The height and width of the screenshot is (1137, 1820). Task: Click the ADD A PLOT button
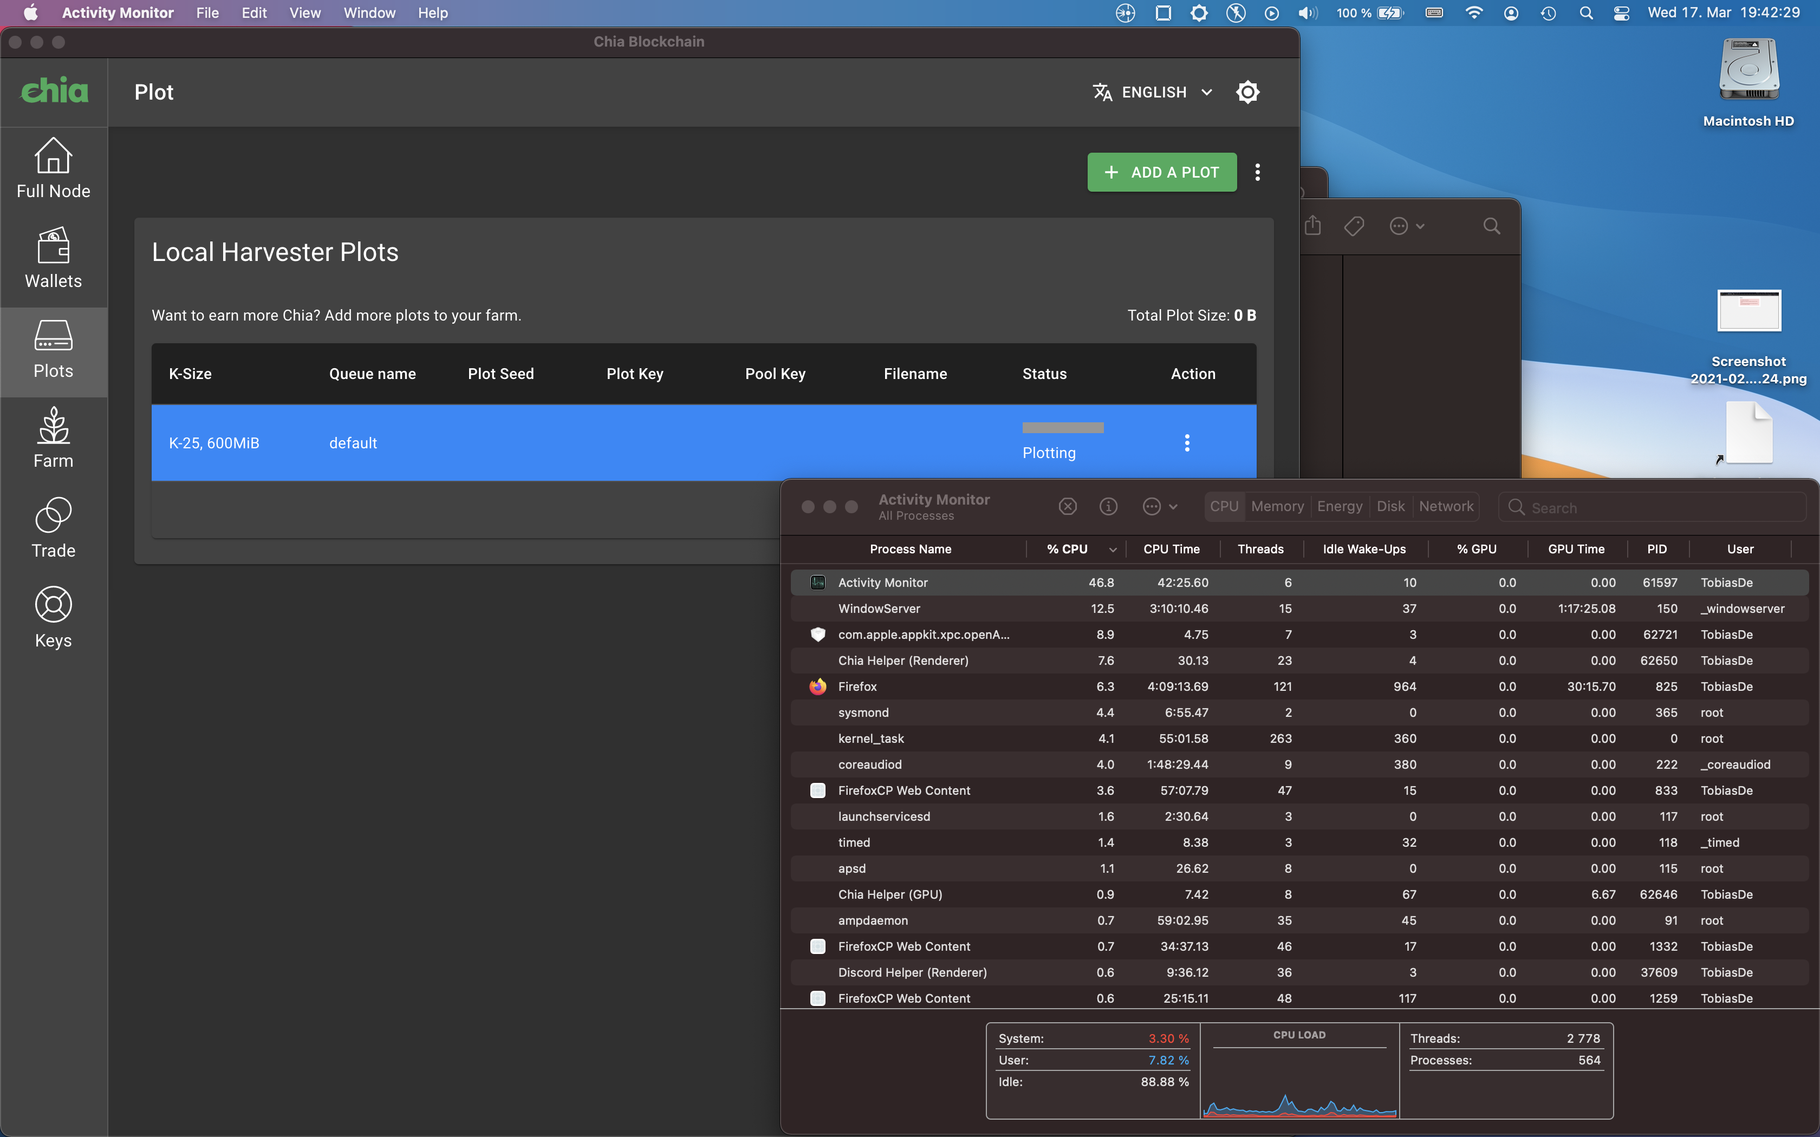click(1162, 172)
